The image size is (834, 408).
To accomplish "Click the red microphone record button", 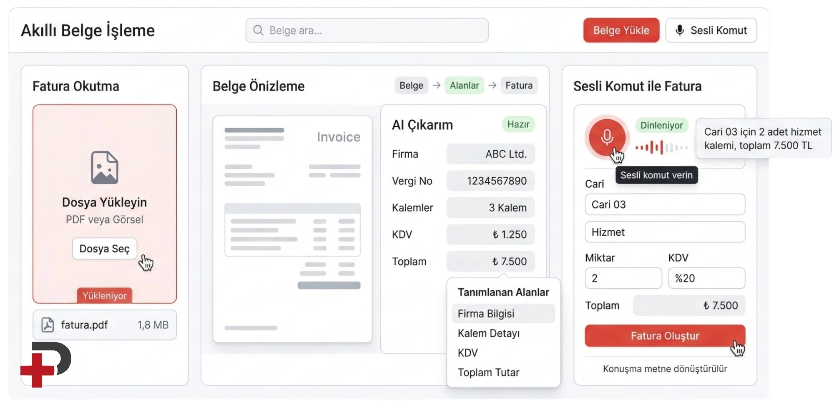I will coord(607,137).
